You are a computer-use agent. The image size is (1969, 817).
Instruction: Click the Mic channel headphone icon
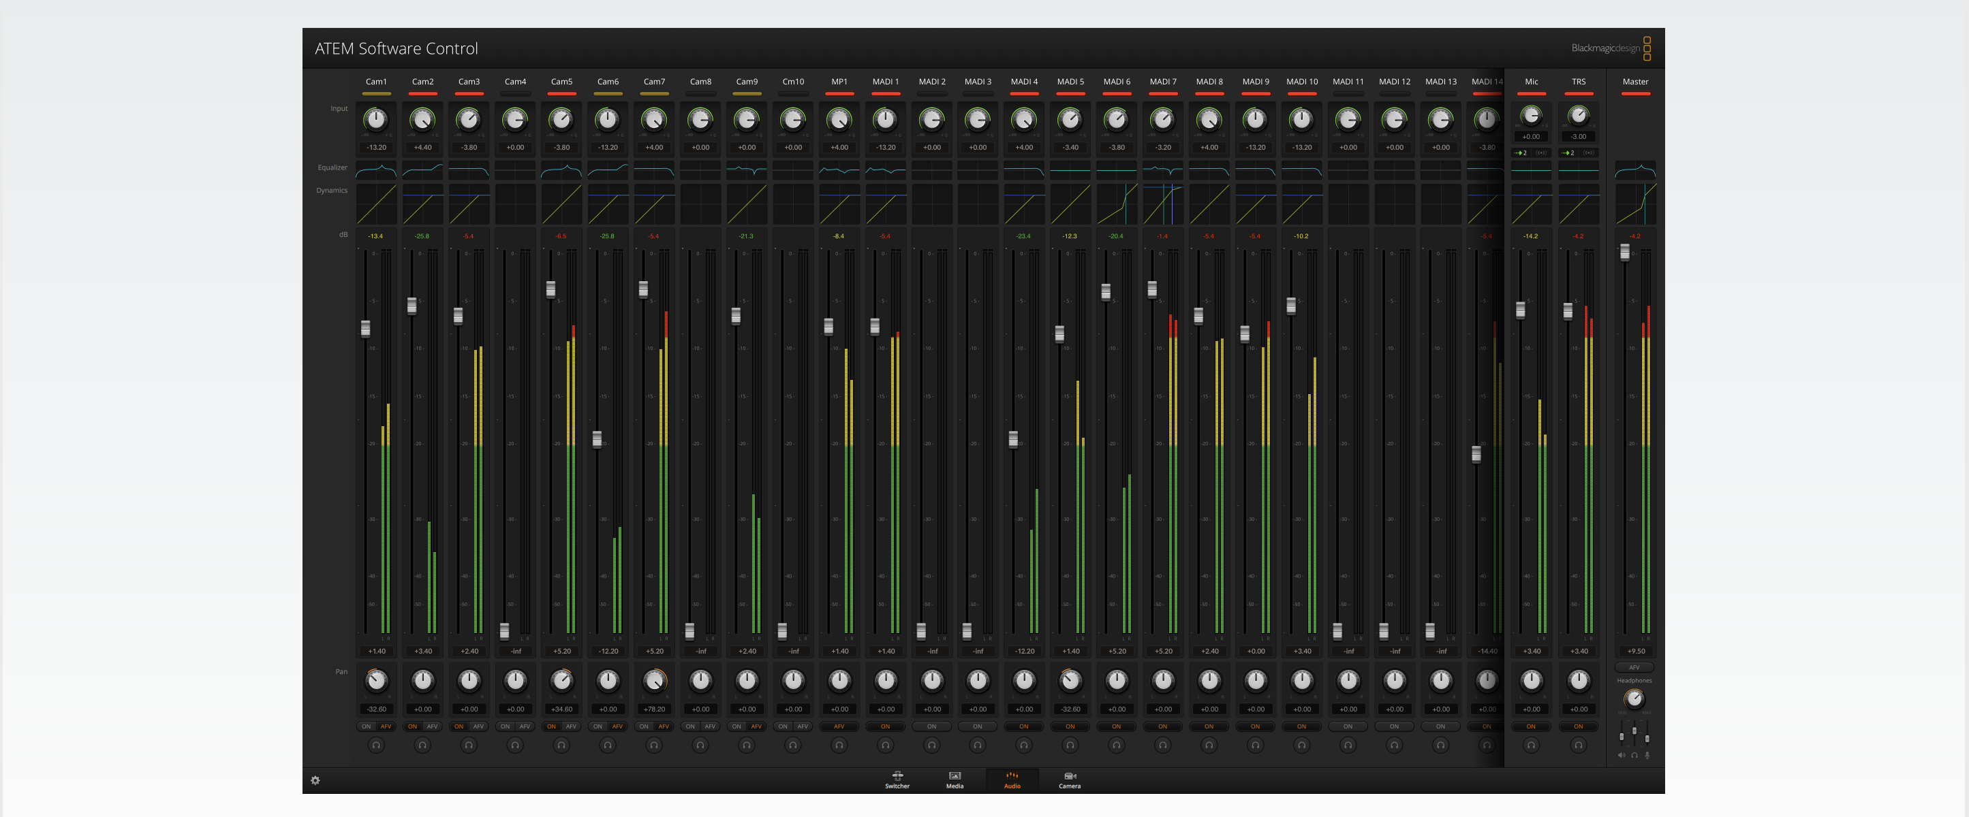1531,746
